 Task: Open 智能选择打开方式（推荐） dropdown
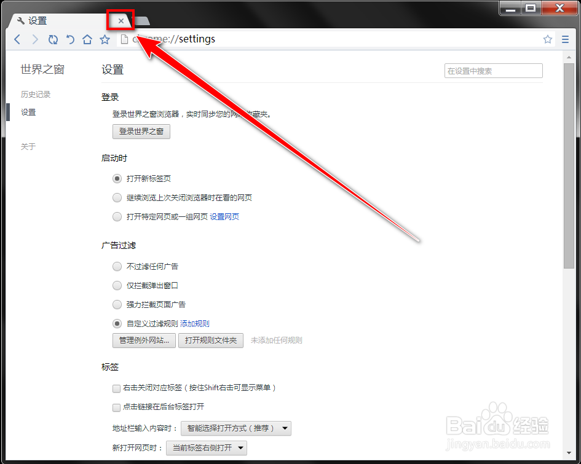click(236, 428)
